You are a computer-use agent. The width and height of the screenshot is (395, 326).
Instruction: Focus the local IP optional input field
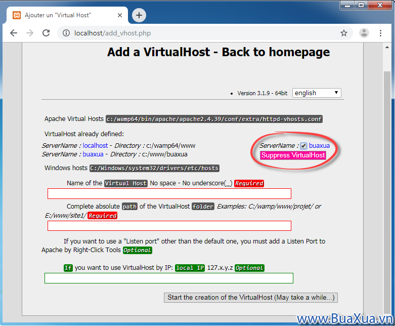pyautogui.click(x=169, y=278)
